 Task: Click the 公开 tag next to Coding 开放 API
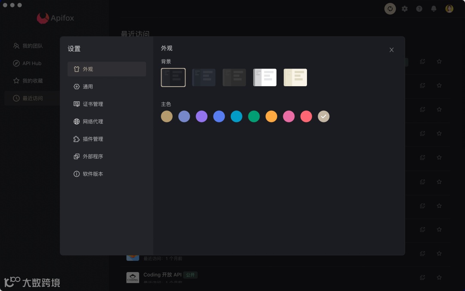[190, 275]
